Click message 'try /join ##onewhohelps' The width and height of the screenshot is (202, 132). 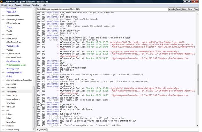[x=73, y=68]
